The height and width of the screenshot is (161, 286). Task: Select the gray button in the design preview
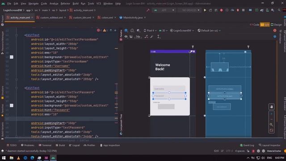tap(166, 106)
